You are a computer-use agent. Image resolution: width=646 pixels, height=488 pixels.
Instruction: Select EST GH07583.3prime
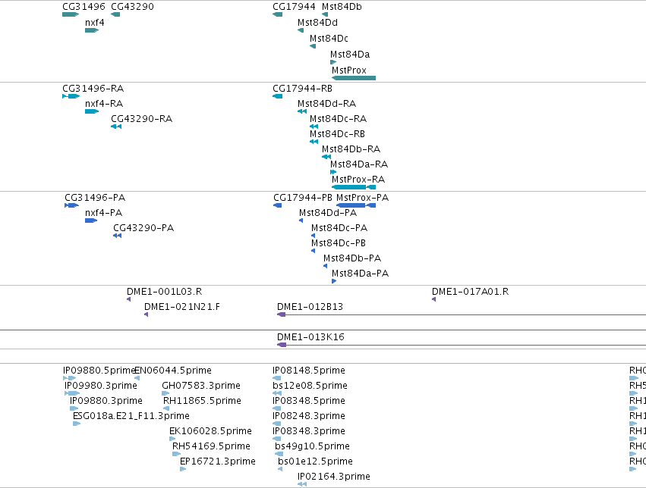coord(201,386)
